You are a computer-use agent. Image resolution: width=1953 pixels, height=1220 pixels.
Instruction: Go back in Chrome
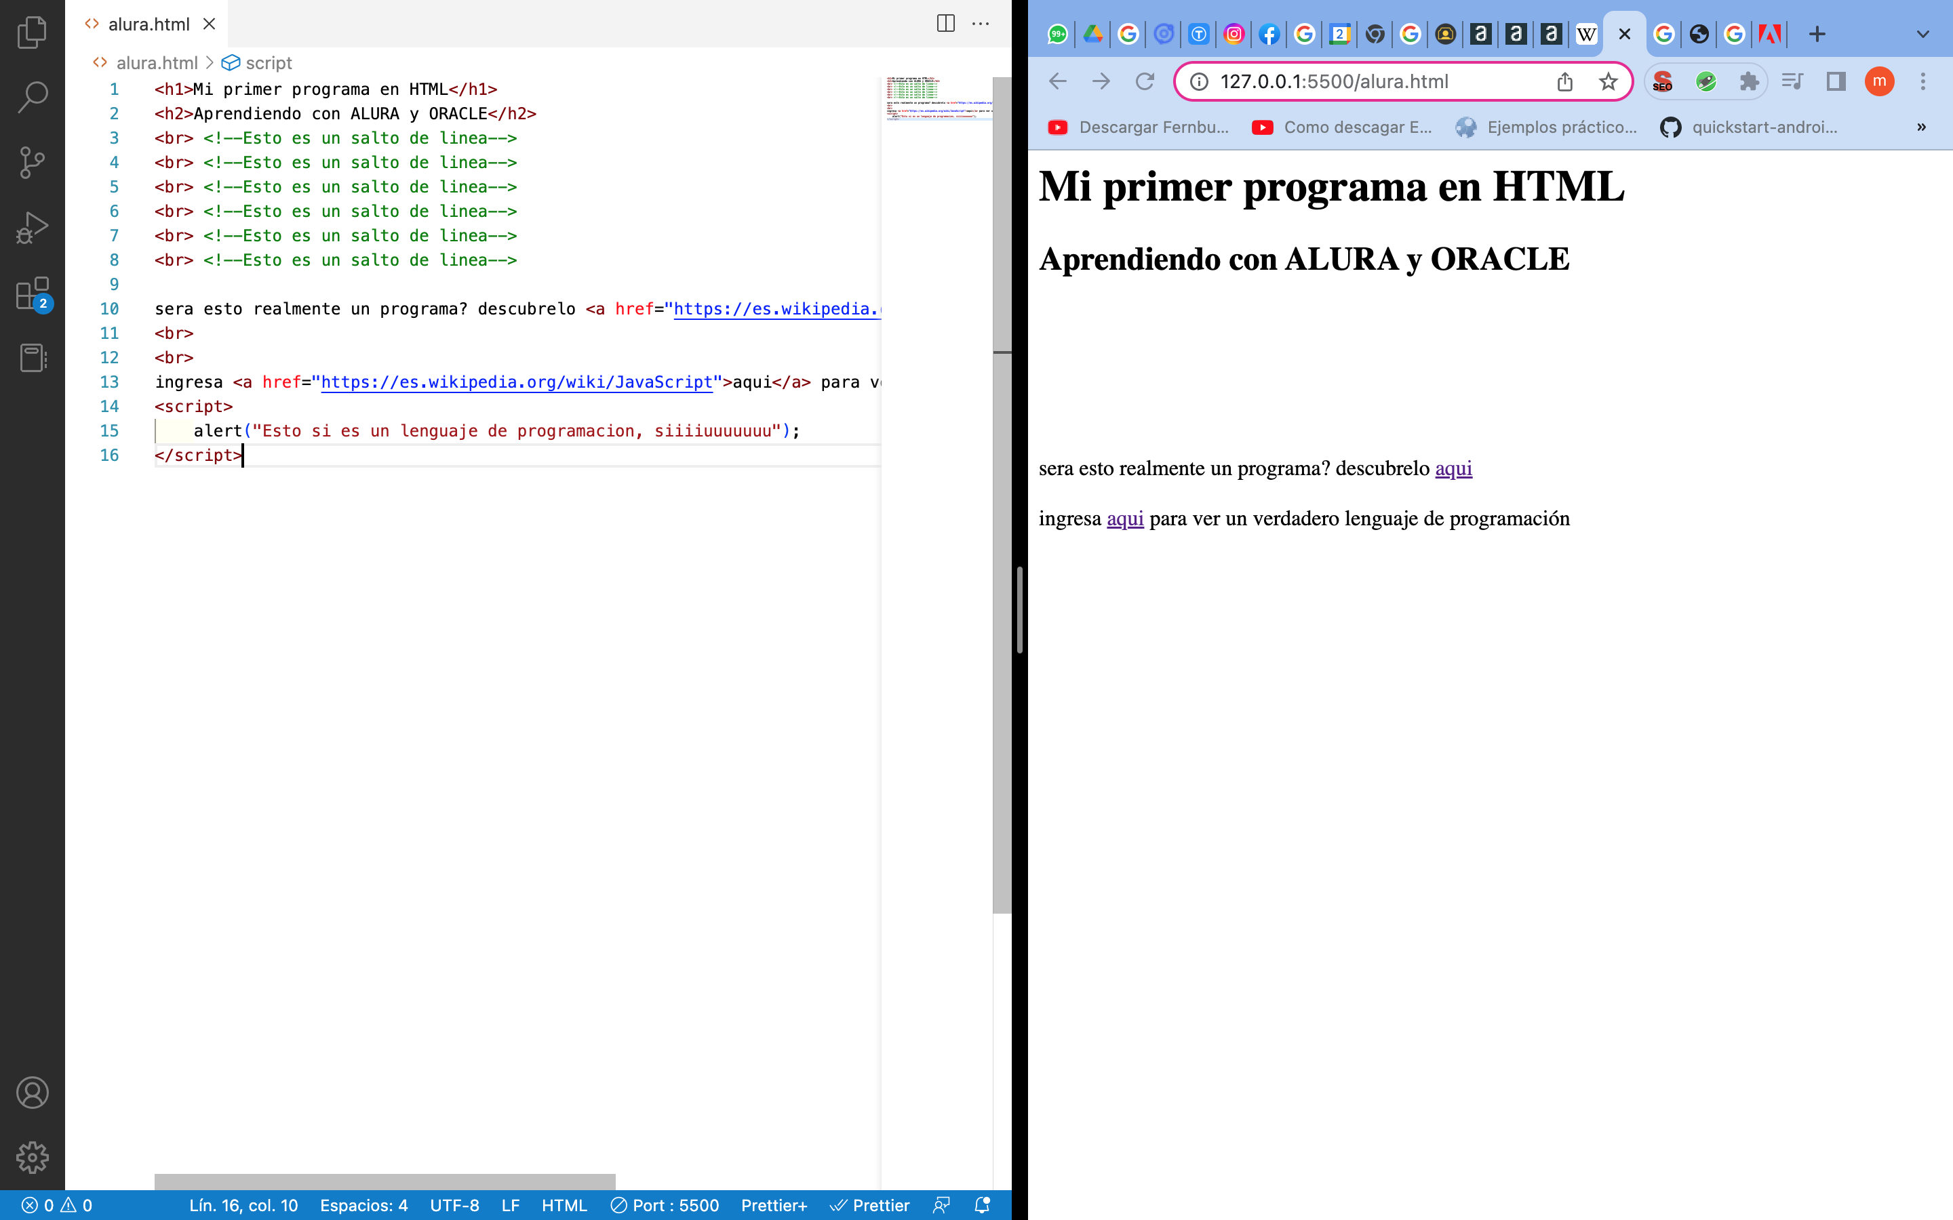[x=1058, y=81]
